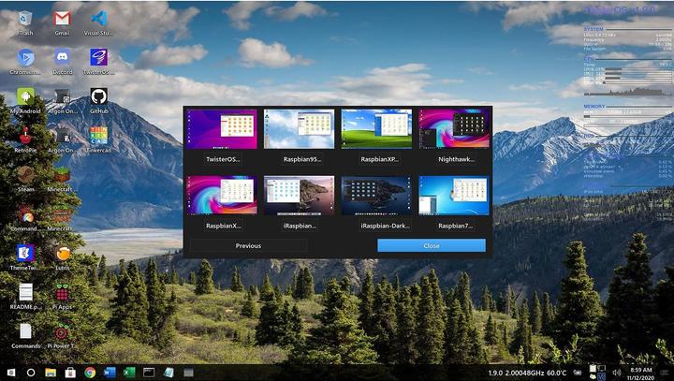Select the Nighthawk dark theme preview

453,129
